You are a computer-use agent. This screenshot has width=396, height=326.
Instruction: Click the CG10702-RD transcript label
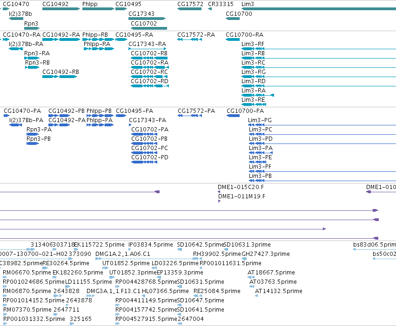pos(149,81)
